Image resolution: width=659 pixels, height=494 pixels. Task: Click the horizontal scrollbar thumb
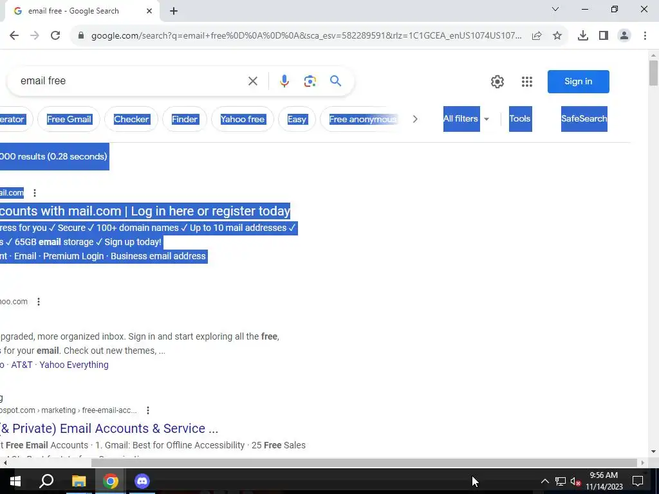(x=364, y=462)
